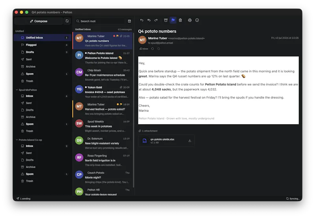
Task: Select Unified Inbox folder
Action: (x=42, y=37)
